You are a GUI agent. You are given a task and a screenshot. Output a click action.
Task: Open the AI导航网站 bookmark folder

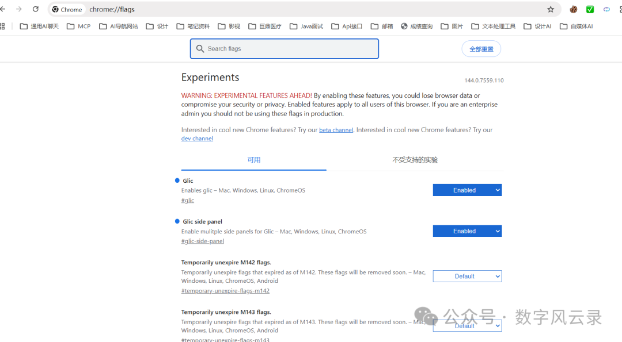(119, 26)
